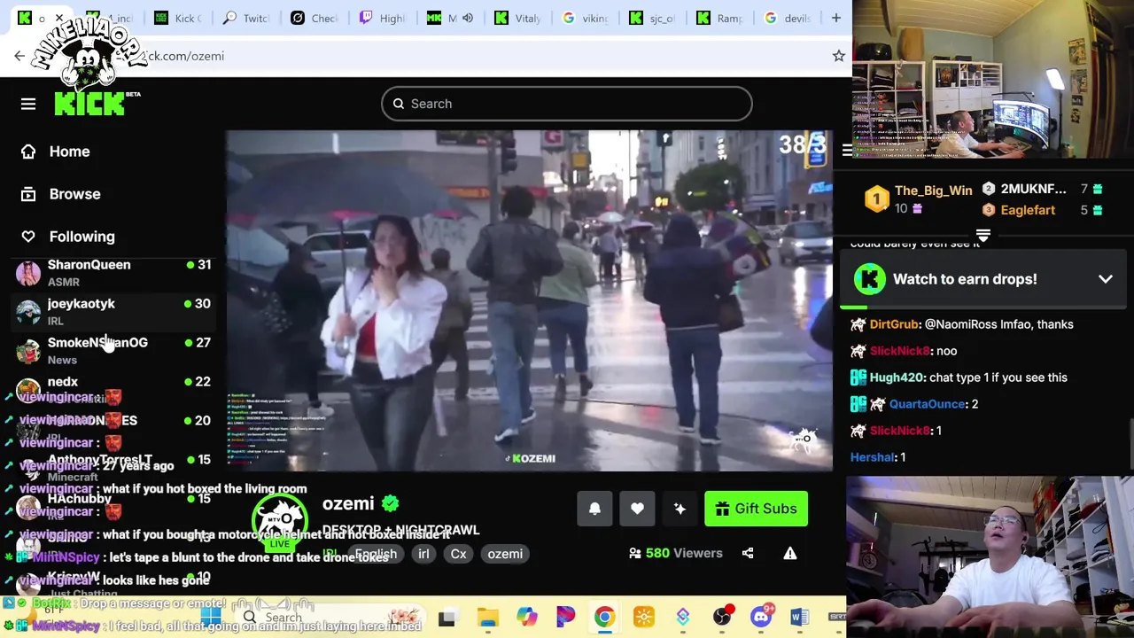Switch to the Check tab

315,18
